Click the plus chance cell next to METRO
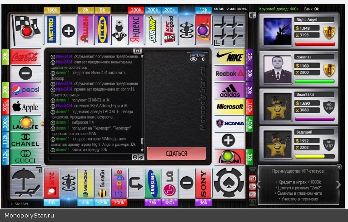 coord(69,29)
